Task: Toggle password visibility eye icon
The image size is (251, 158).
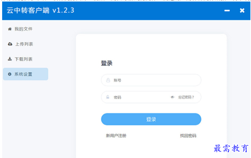Action: coord(172,97)
